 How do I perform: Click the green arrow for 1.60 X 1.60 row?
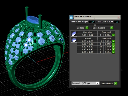pyautogui.click(x=113, y=47)
